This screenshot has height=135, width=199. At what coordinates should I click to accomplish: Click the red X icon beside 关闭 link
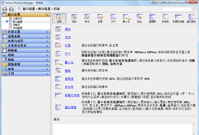click(58, 37)
